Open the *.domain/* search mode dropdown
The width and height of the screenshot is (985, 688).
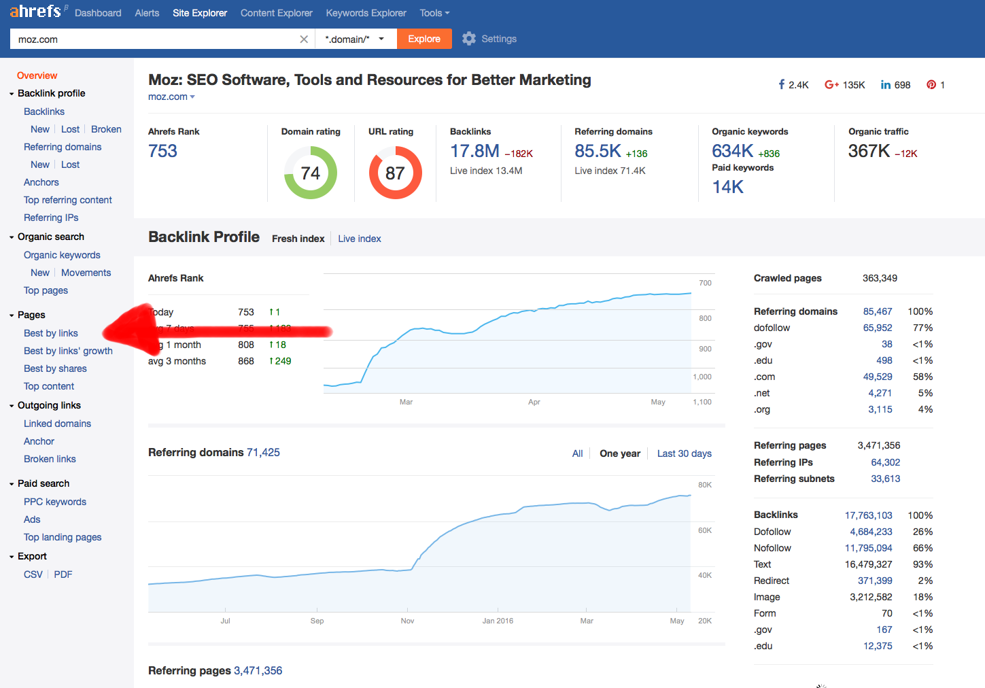(x=355, y=39)
